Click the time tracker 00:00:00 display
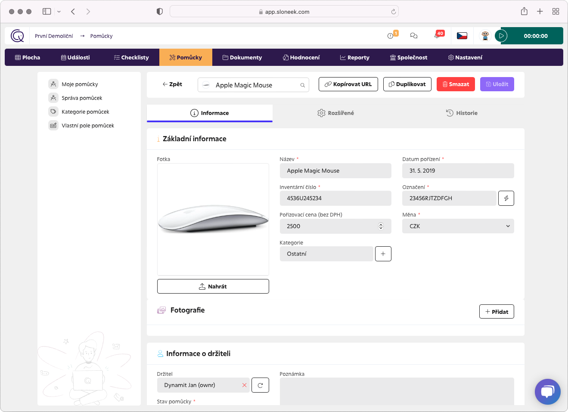The width and height of the screenshot is (568, 412). click(536, 36)
